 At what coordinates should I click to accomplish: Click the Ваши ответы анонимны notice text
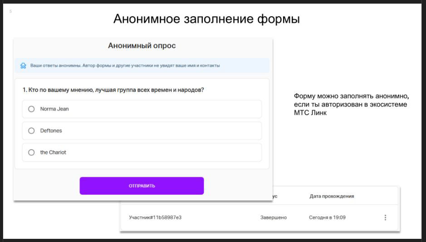pos(125,66)
